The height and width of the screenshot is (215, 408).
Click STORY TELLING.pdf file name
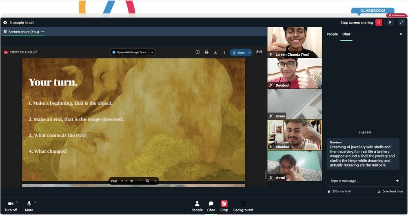click(23, 52)
